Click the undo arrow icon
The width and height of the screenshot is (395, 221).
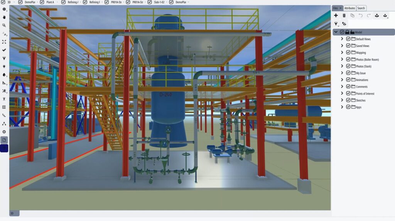361,16
